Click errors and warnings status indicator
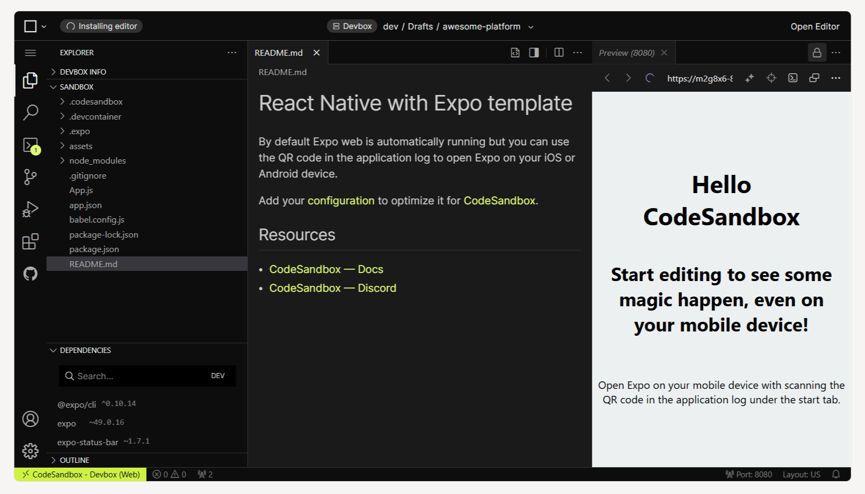Image resolution: width=865 pixels, height=494 pixels. [170, 474]
